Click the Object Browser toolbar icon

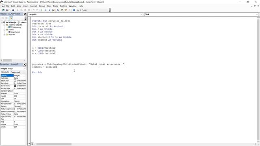(x=65, y=10)
